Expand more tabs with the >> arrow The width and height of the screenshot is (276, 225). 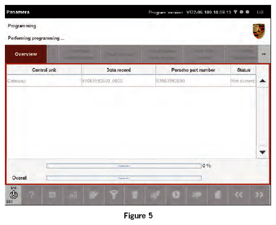pyautogui.click(x=264, y=54)
